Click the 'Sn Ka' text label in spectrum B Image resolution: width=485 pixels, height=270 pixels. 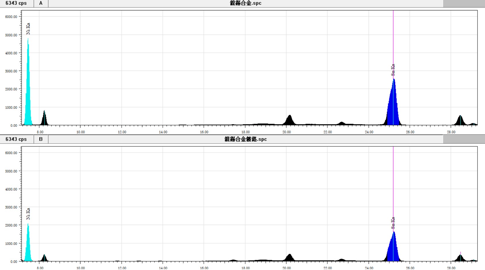(393, 223)
